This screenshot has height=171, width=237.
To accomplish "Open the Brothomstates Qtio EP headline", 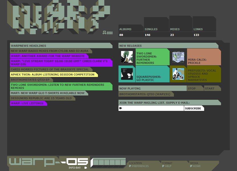I will point(31,80).
